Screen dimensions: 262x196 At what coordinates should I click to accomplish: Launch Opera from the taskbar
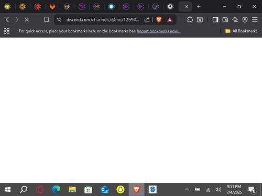point(40,190)
